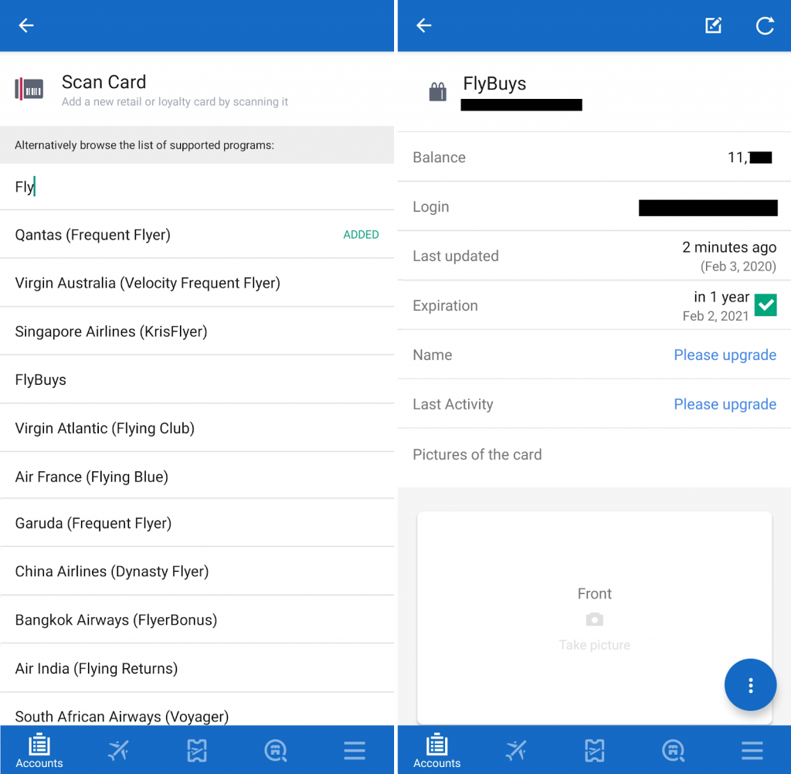Tap the Scan Card heading

click(x=104, y=82)
